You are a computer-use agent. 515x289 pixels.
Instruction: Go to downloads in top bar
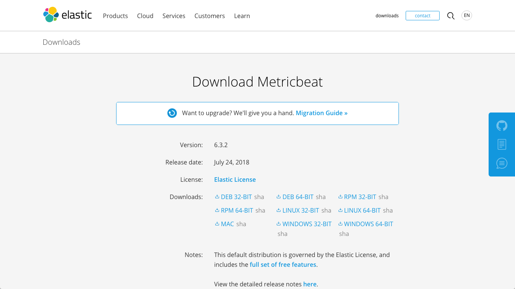387,16
